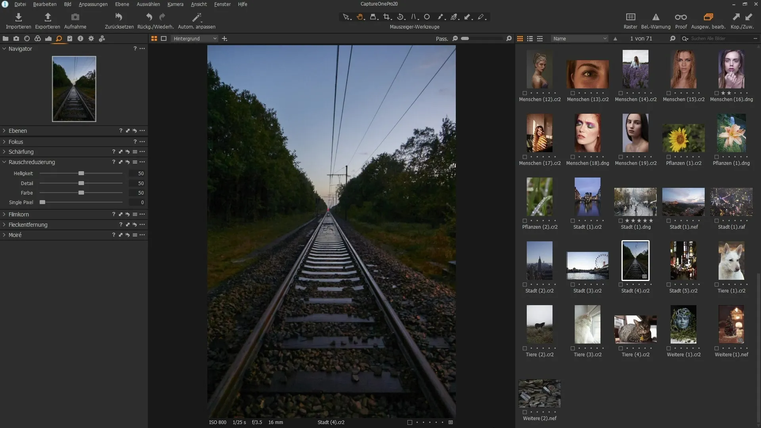Open the Name sort dropdown
This screenshot has height=428, width=761.
(579, 39)
